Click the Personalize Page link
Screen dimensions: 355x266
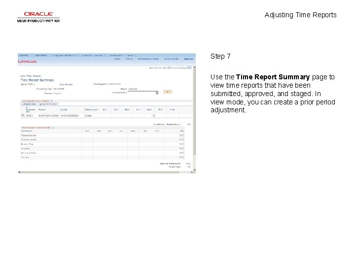click(178, 68)
